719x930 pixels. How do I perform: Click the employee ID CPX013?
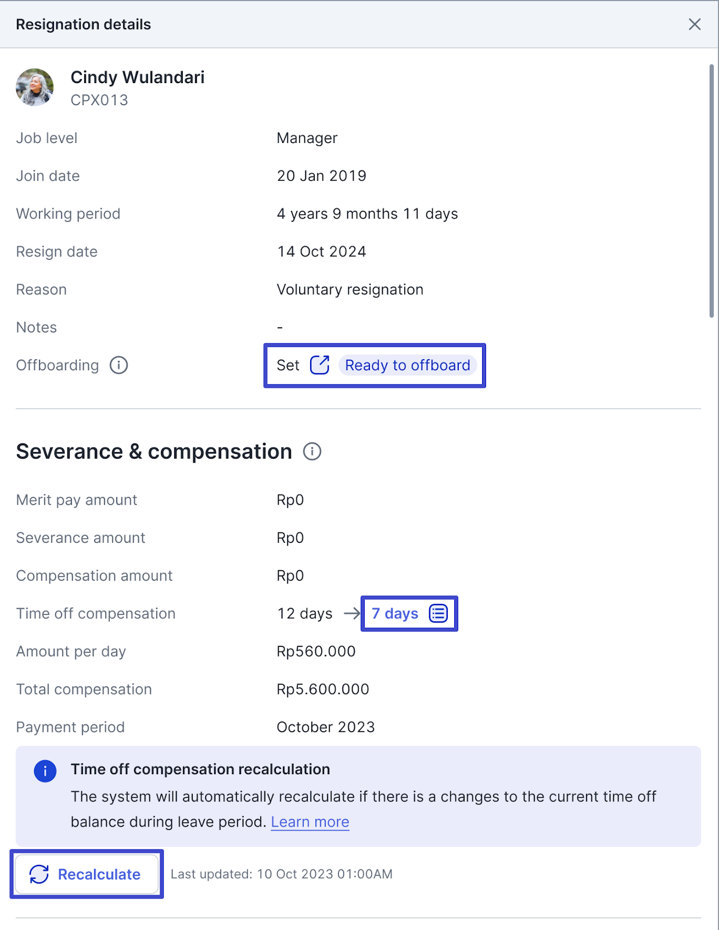point(99,100)
